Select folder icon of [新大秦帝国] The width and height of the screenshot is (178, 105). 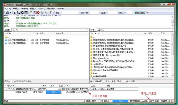[x=92, y=52]
